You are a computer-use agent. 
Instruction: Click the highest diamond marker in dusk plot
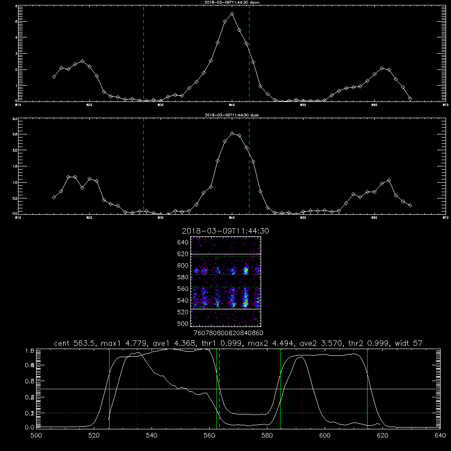click(232, 133)
